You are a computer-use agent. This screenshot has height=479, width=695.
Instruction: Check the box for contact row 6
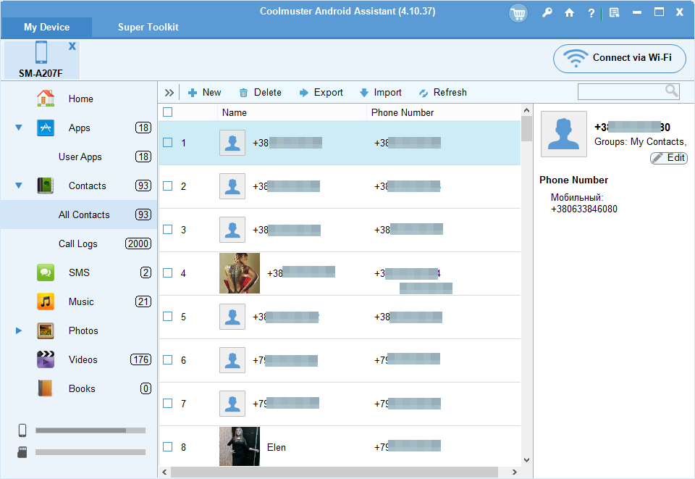pyautogui.click(x=167, y=359)
